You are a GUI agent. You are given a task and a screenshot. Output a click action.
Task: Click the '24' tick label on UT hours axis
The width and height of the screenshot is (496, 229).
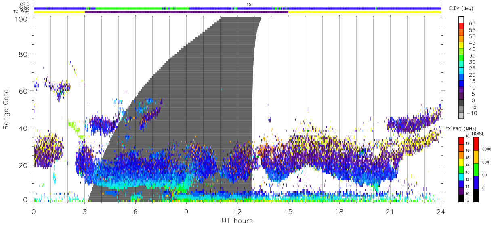pos(441,211)
